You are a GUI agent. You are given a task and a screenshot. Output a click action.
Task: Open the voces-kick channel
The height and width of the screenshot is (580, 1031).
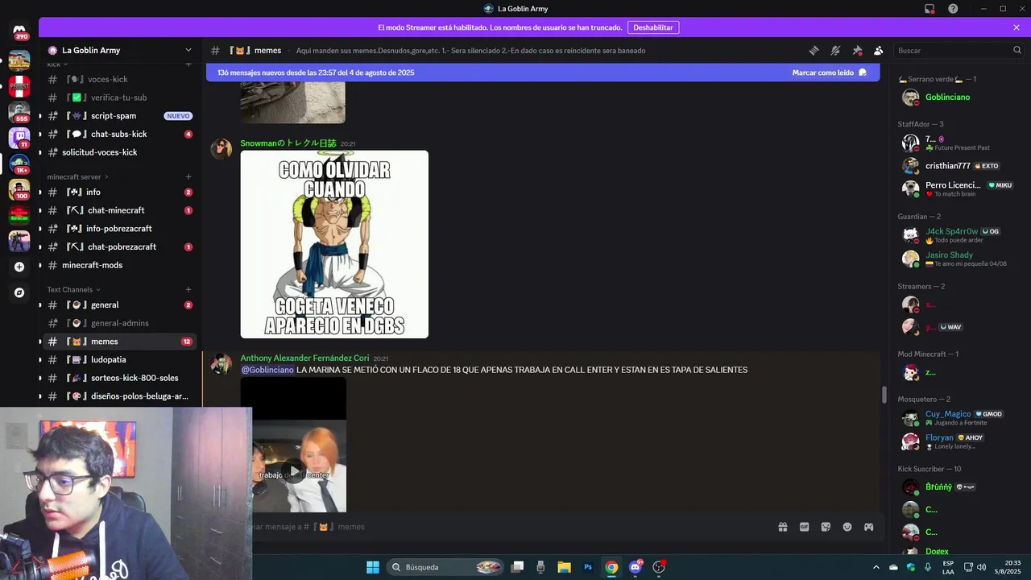[x=119, y=79]
